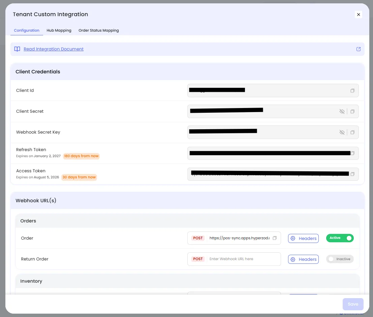The image size is (373, 317).
Task: Copy the Refresh Token value
Action: 353,153
